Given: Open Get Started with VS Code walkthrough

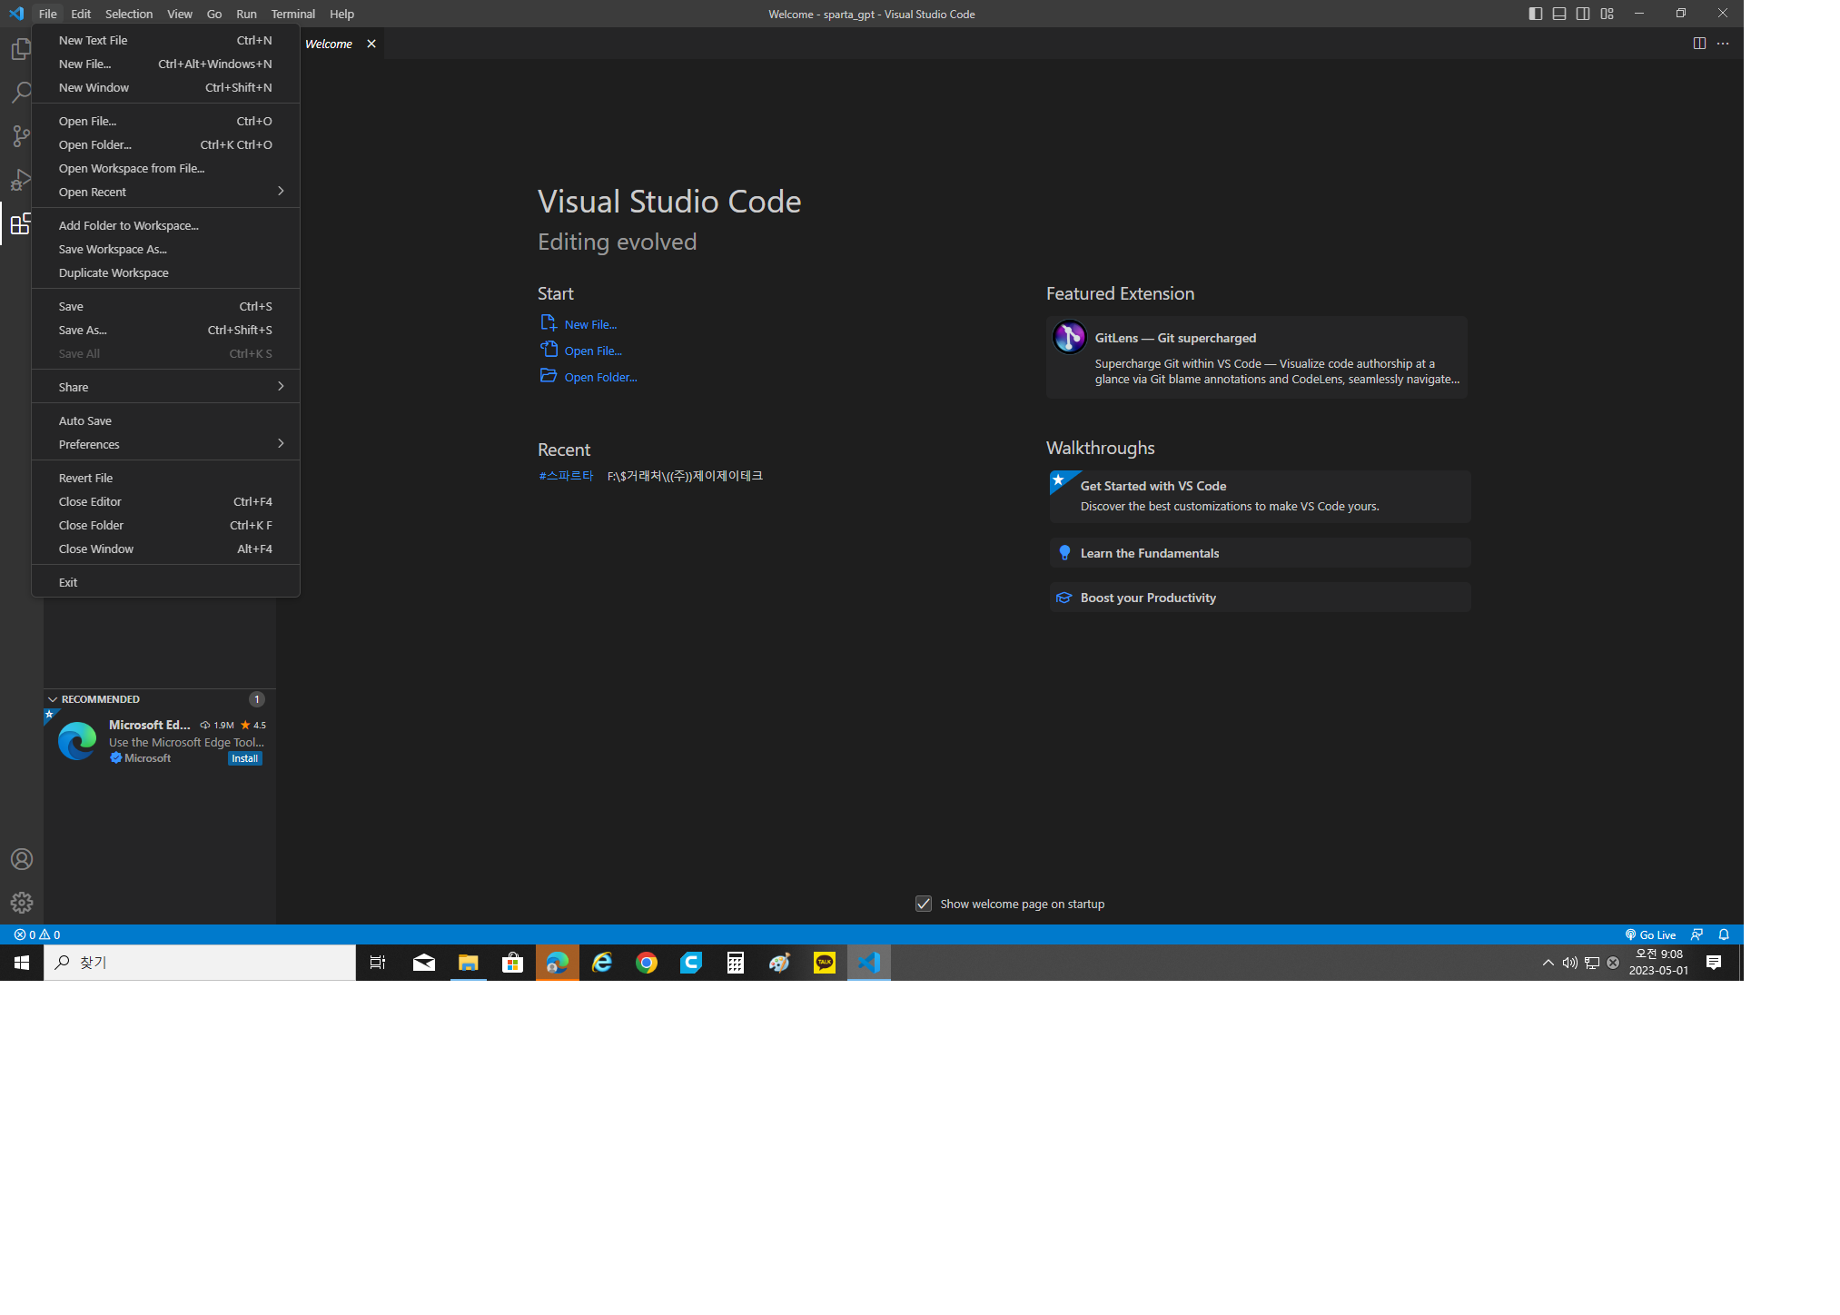Looking at the screenshot, I should coord(1260,496).
